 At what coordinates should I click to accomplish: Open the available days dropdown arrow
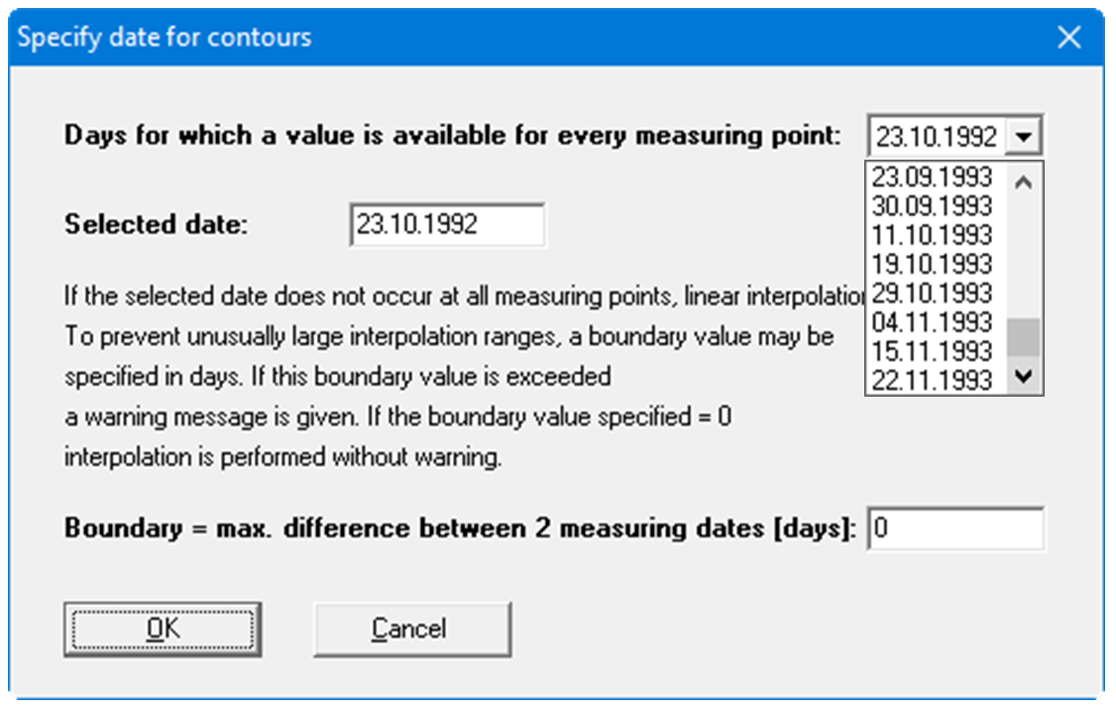click(1024, 136)
